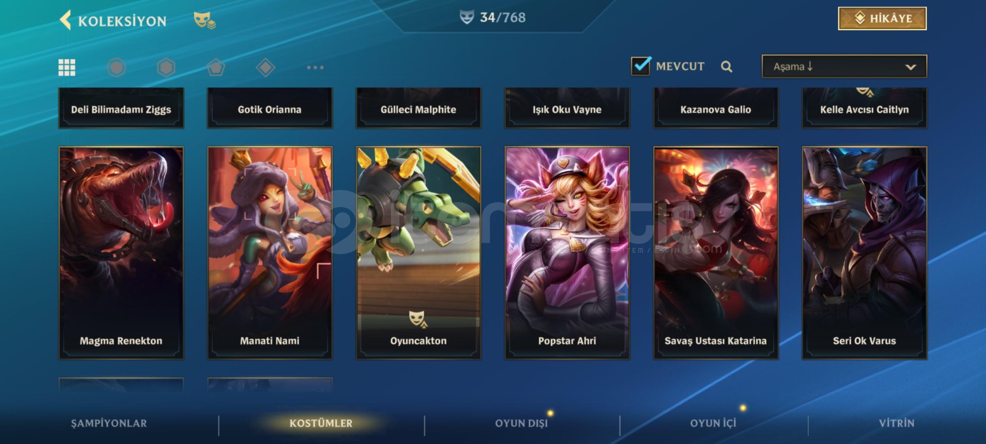
Task: Select the grid all-skins filter icon
Action: pos(67,67)
